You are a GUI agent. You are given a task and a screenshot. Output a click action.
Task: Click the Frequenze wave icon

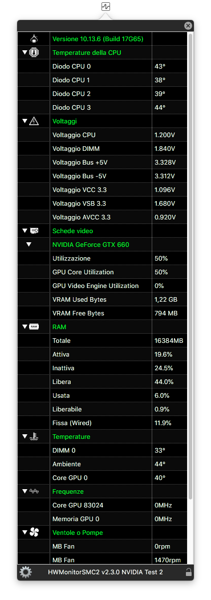click(34, 491)
